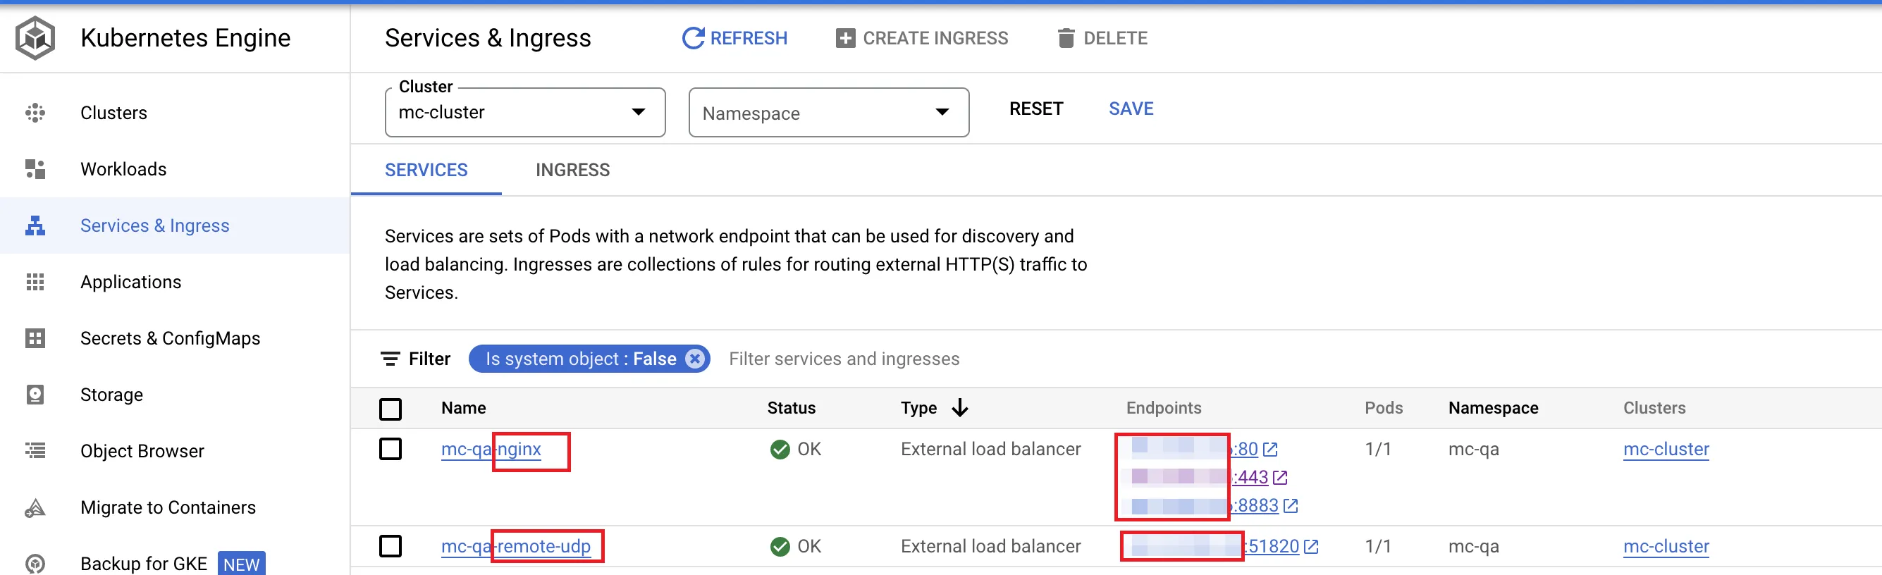Viewport: 1882px width, 575px height.
Task: Open external link icon next to :80
Action: pos(1270,450)
